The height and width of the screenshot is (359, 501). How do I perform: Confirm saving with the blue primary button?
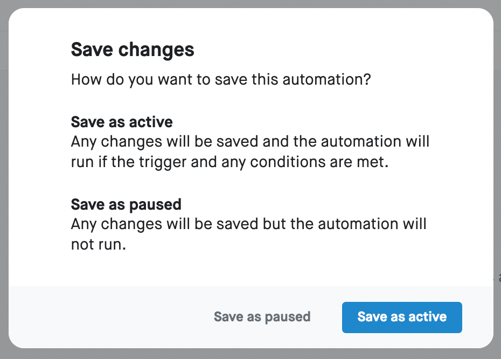tap(402, 317)
